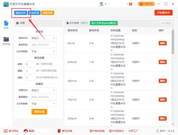The width and height of the screenshot is (178, 135).
Task: Click the 文件位置 column header
Action: click(x=116, y=30)
